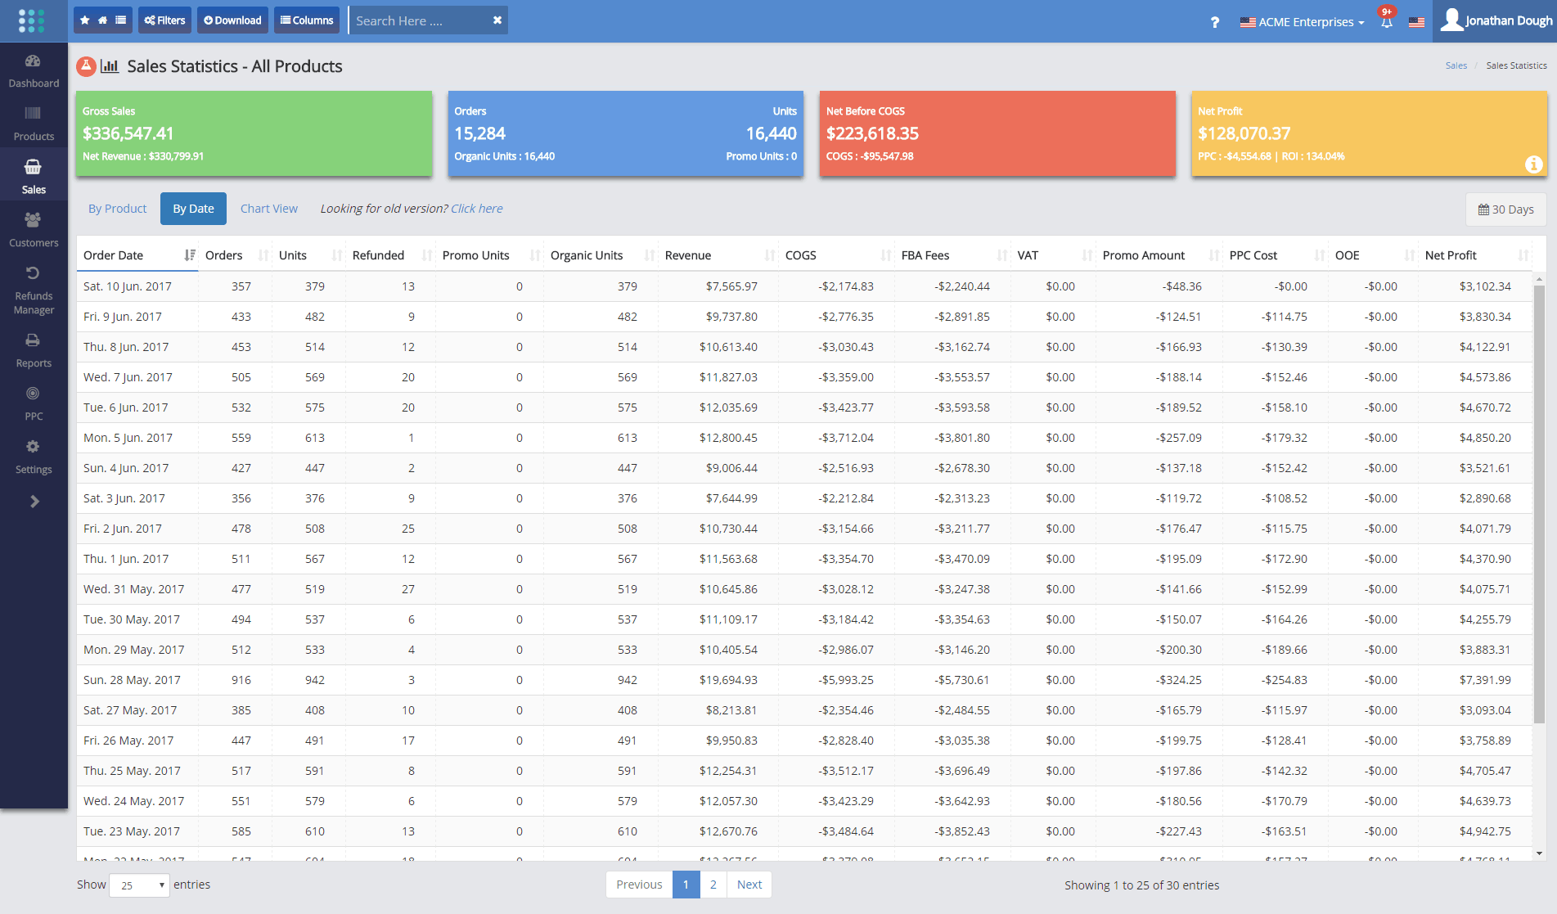
Task: Click the info icon on Net Profit card
Action: [1534, 164]
